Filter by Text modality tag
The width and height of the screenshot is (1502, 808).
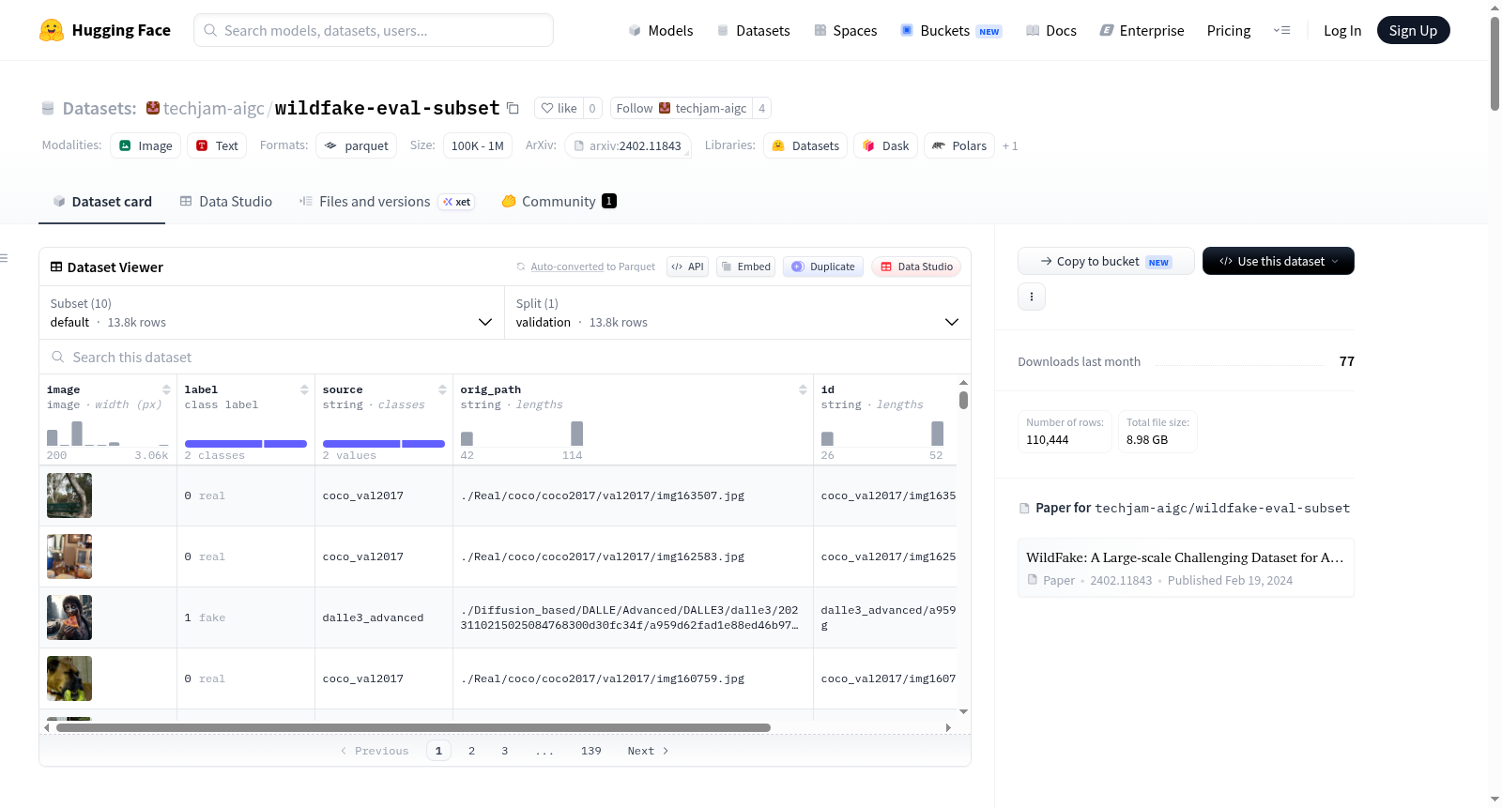pos(217,145)
